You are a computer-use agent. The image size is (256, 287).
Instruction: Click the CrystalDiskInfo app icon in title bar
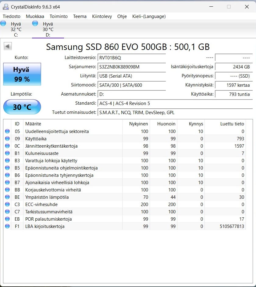pyautogui.click(x=6, y=7)
